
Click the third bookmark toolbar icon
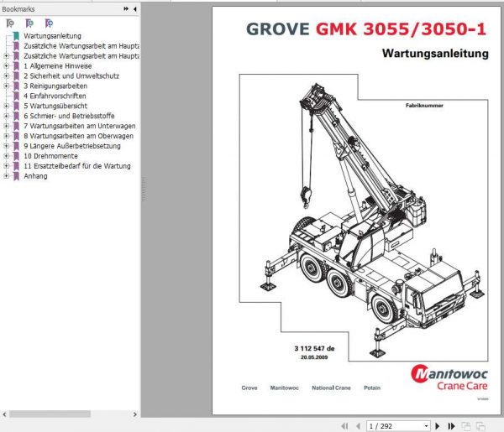(x=49, y=23)
